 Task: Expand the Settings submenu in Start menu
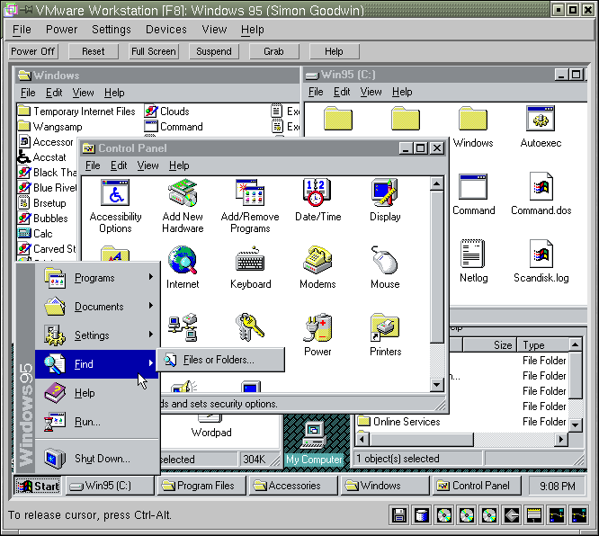pyautogui.click(x=97, y=335)
